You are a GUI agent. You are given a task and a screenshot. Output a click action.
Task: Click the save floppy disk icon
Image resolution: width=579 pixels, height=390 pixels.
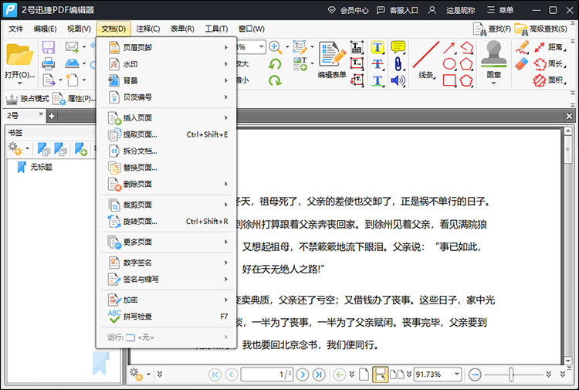[x=49, y=48]
